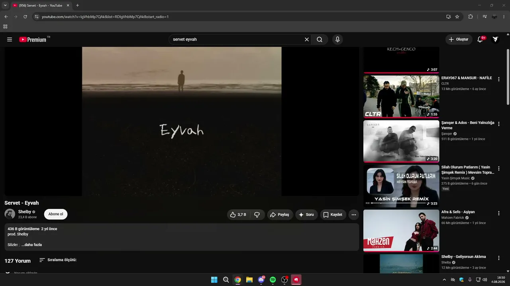
Task: Open the Windows Start menu
Action: pyautogui.click(x=214, y=280)
